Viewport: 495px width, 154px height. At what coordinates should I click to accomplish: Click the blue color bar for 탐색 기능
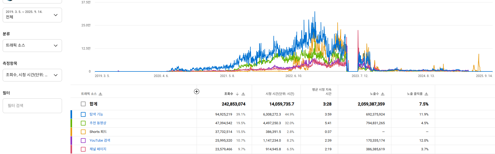(x=71, y=114)
